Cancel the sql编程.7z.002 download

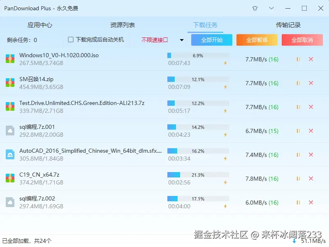311,203
